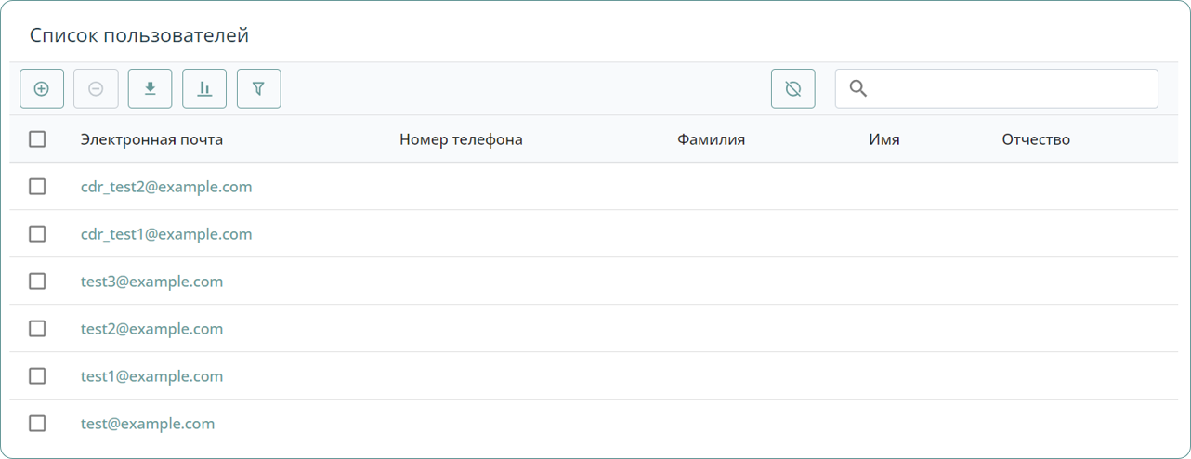Click the remove user minus icon
The width and height of the screenshot is (1191, 459).
click(x=96, y=89)
